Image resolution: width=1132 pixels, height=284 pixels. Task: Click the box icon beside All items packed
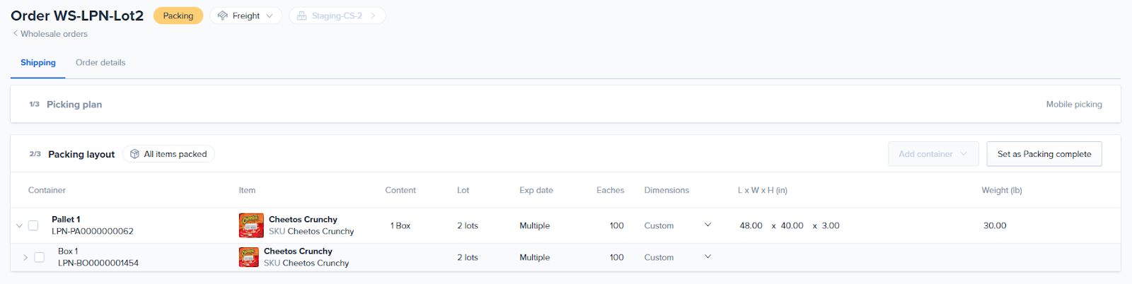pyautogui.click(x=134, y=154)
